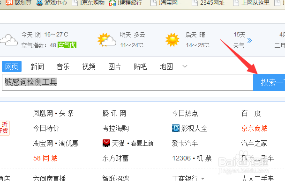
Task: Open the 人人二手车 link
Action: (x=257, y=178)
